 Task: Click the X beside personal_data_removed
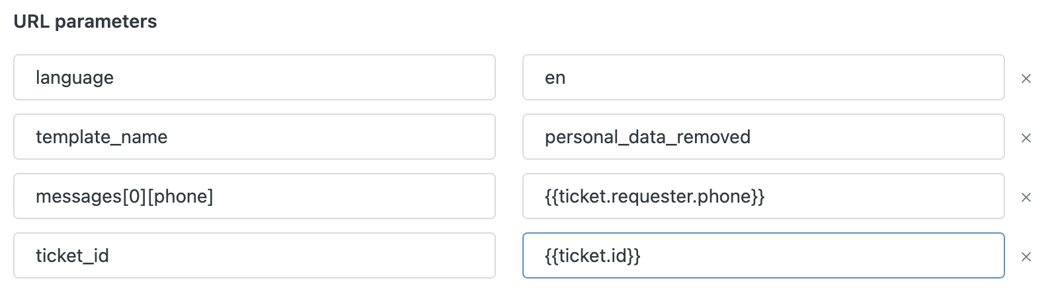(1026, 138)
